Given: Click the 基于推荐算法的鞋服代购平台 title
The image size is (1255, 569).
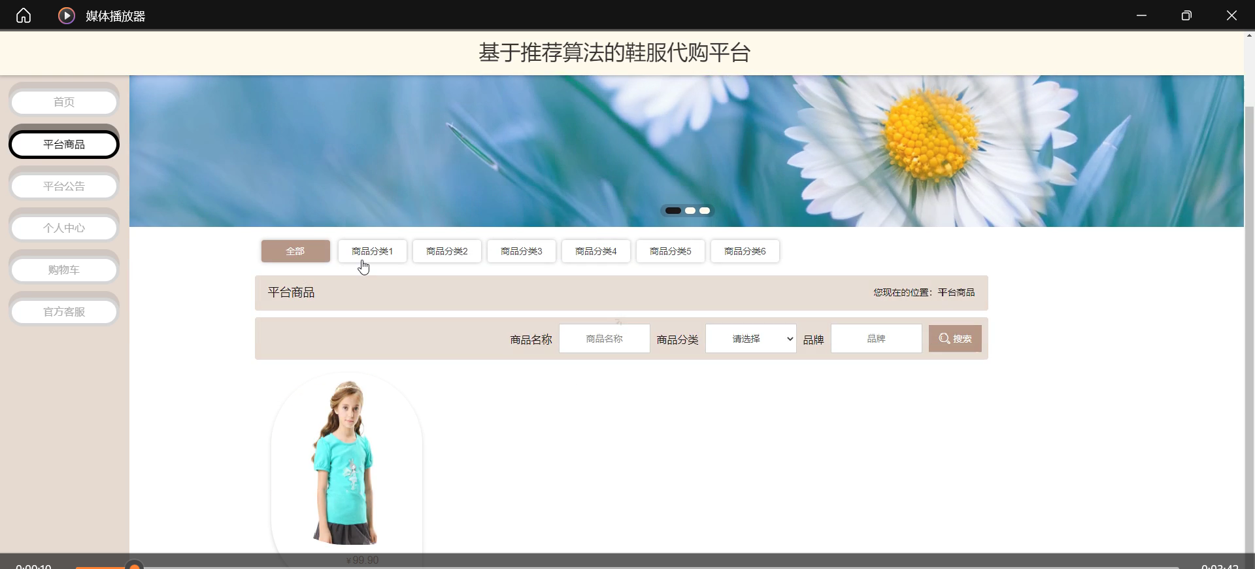Looking at the screenshot, I should pyautogui.click(x=614, y=52).
